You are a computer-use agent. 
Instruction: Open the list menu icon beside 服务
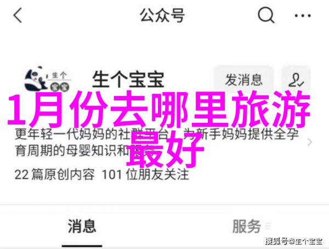(268, 227)
